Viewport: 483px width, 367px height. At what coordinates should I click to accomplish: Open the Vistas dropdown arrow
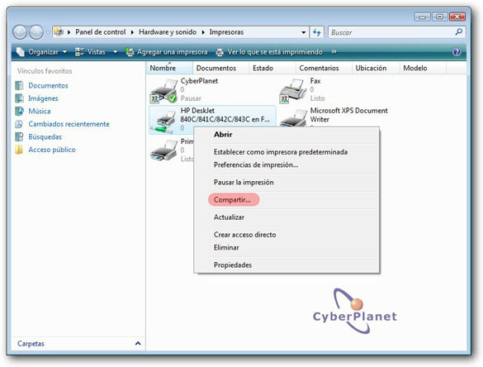click(116, 52)
